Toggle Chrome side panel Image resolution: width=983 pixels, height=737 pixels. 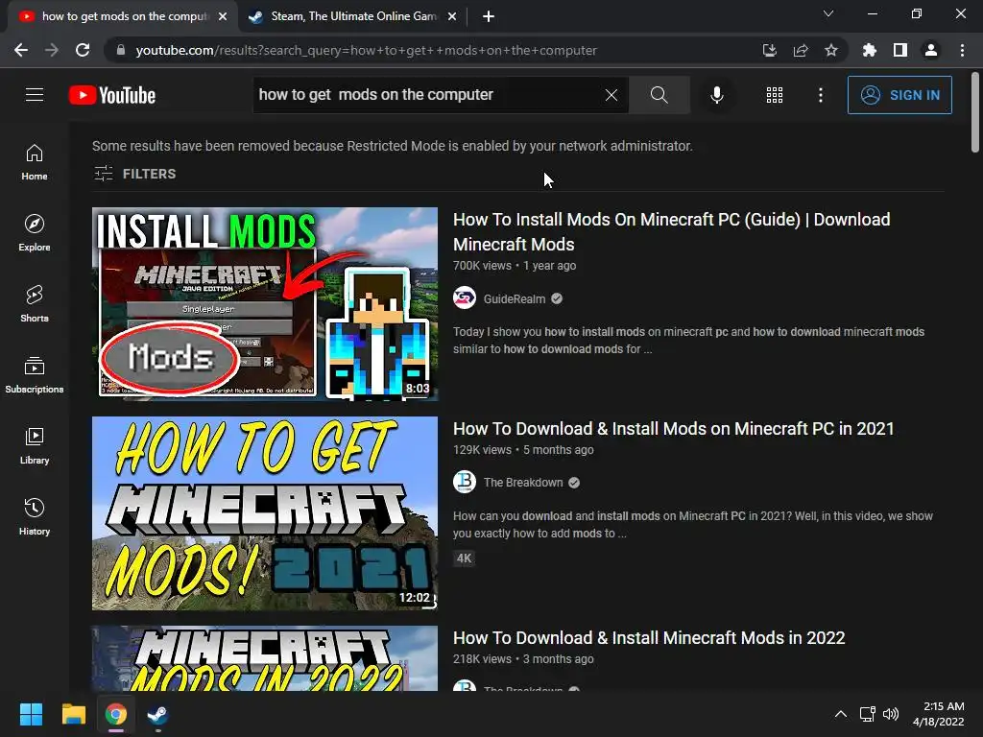(900, 50)
